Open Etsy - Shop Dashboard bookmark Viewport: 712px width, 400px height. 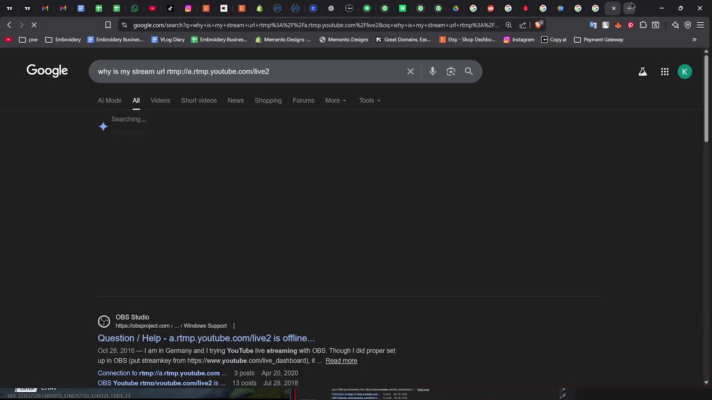467,39
